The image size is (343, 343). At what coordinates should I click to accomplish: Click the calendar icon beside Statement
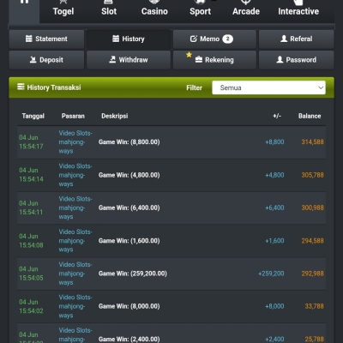(x=29, y=39)
